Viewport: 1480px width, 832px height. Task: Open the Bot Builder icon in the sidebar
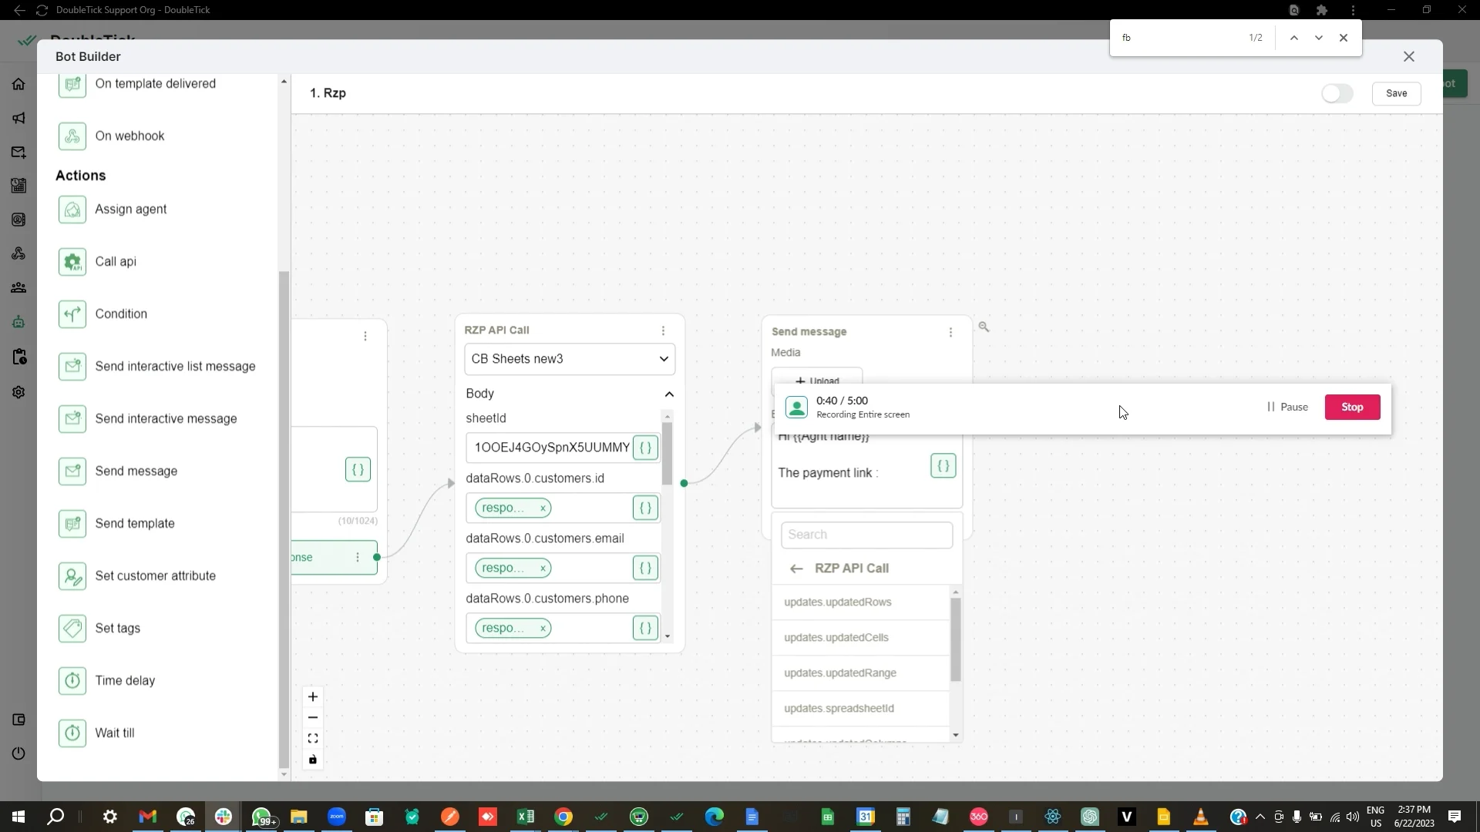coord(18,321)
